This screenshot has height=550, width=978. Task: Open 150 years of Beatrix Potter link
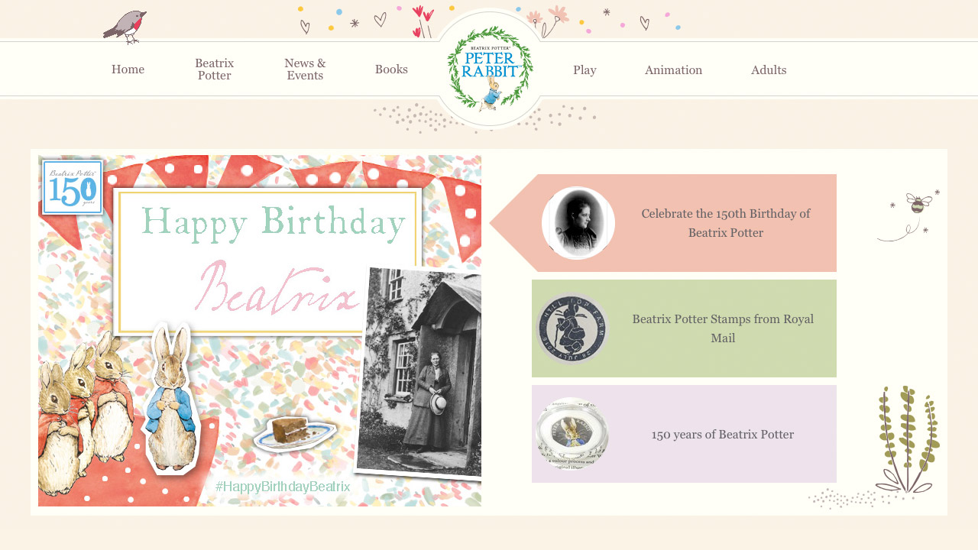click(723, 435)
